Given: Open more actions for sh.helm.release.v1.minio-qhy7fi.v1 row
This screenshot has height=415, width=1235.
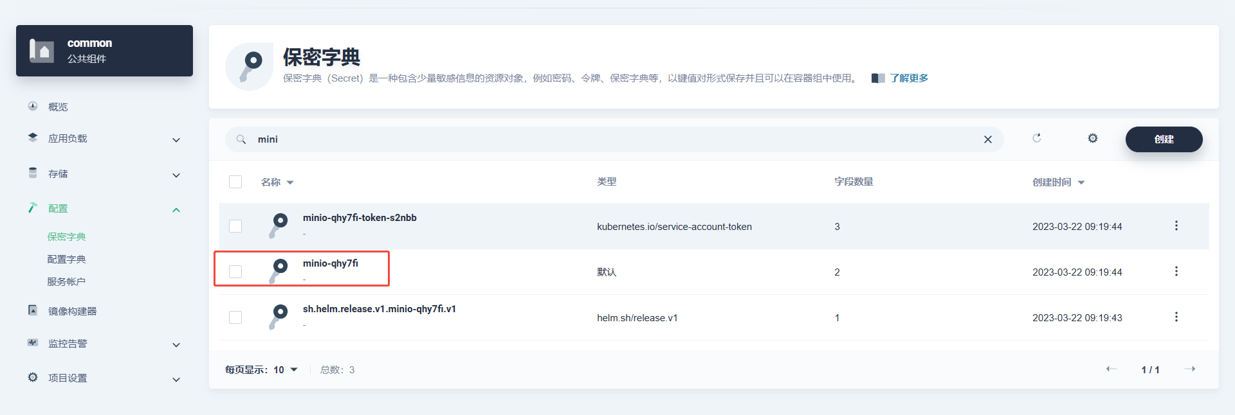Looking at the screenshot, I should click(1176, 317).
